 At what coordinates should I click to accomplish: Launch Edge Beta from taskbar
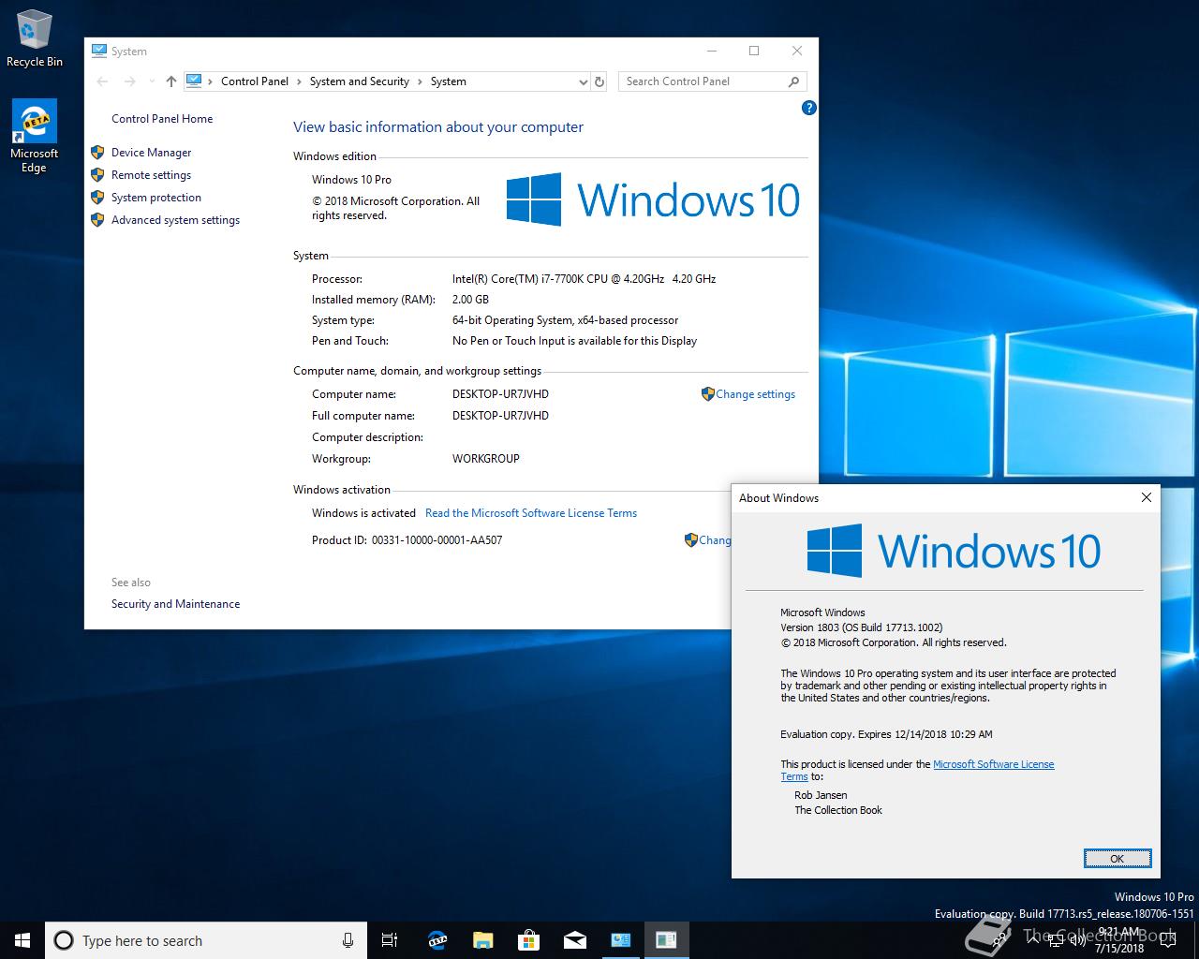437,940
